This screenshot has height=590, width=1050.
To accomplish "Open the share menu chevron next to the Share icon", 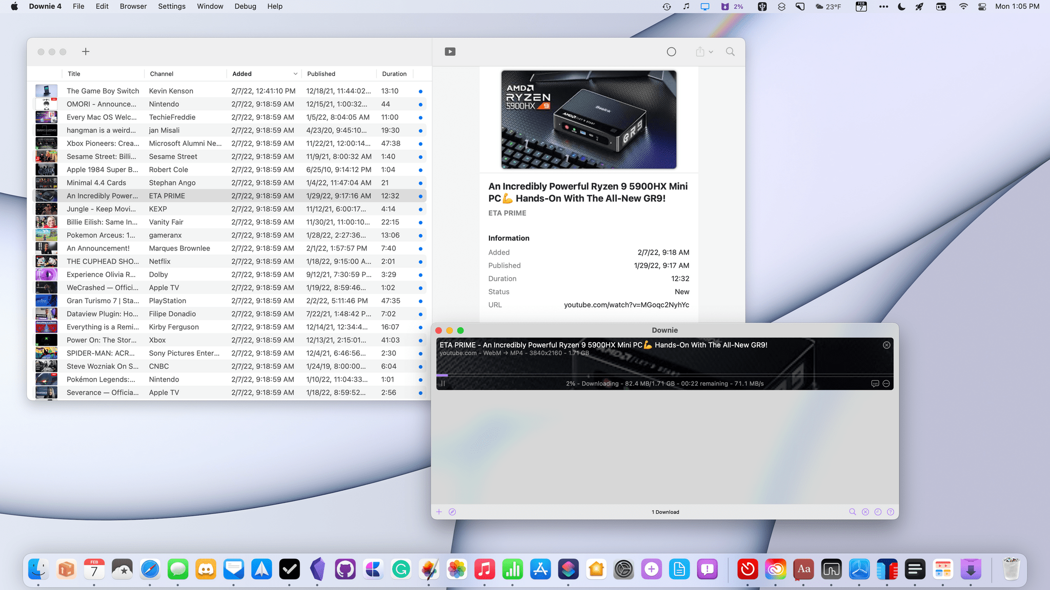I will click(711, 52).
